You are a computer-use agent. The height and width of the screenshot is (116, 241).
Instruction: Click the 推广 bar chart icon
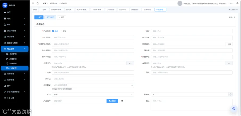tap(5, 86)
